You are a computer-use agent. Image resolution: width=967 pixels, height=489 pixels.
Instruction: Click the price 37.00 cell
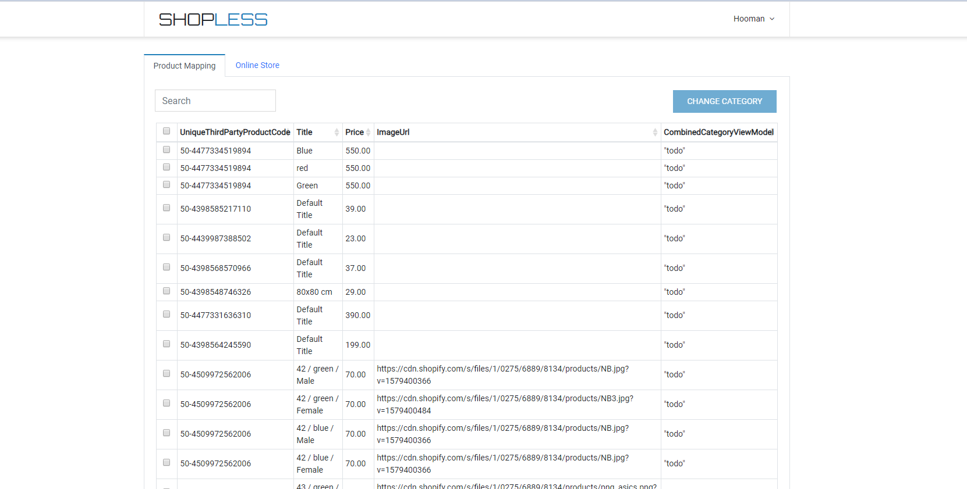pos(358,269)
